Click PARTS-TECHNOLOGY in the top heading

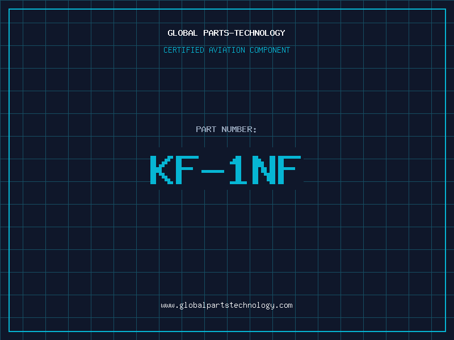tap(244, 33)
